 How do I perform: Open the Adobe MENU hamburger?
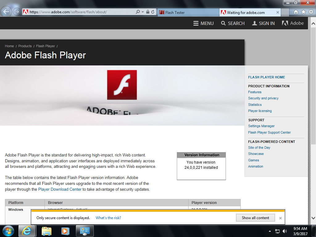[203, 23]
